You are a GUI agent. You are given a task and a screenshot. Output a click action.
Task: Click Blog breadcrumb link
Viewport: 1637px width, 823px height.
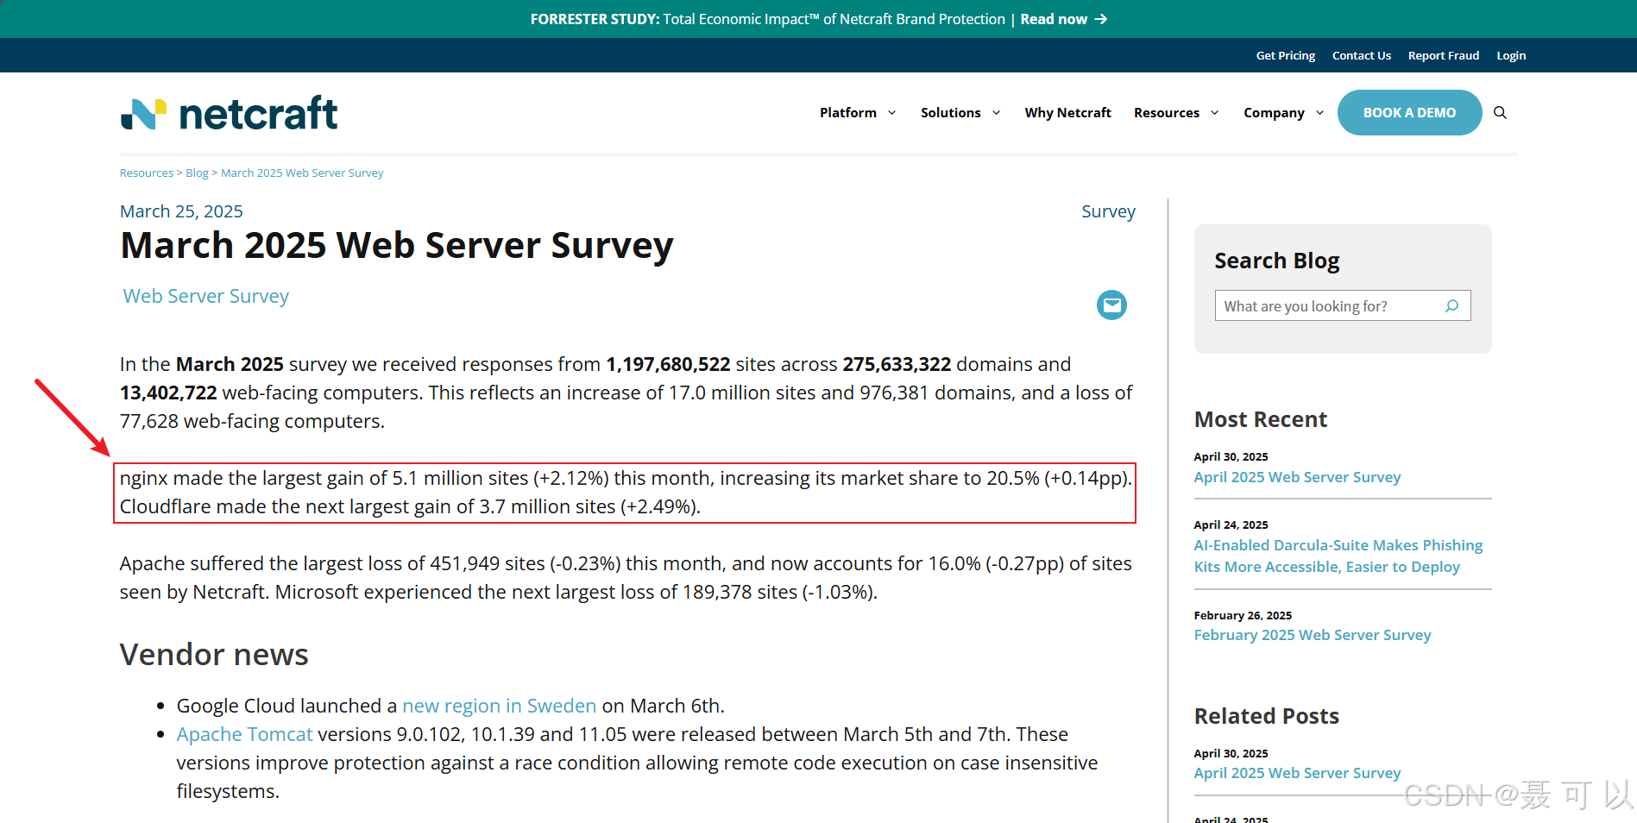[197, 173]
